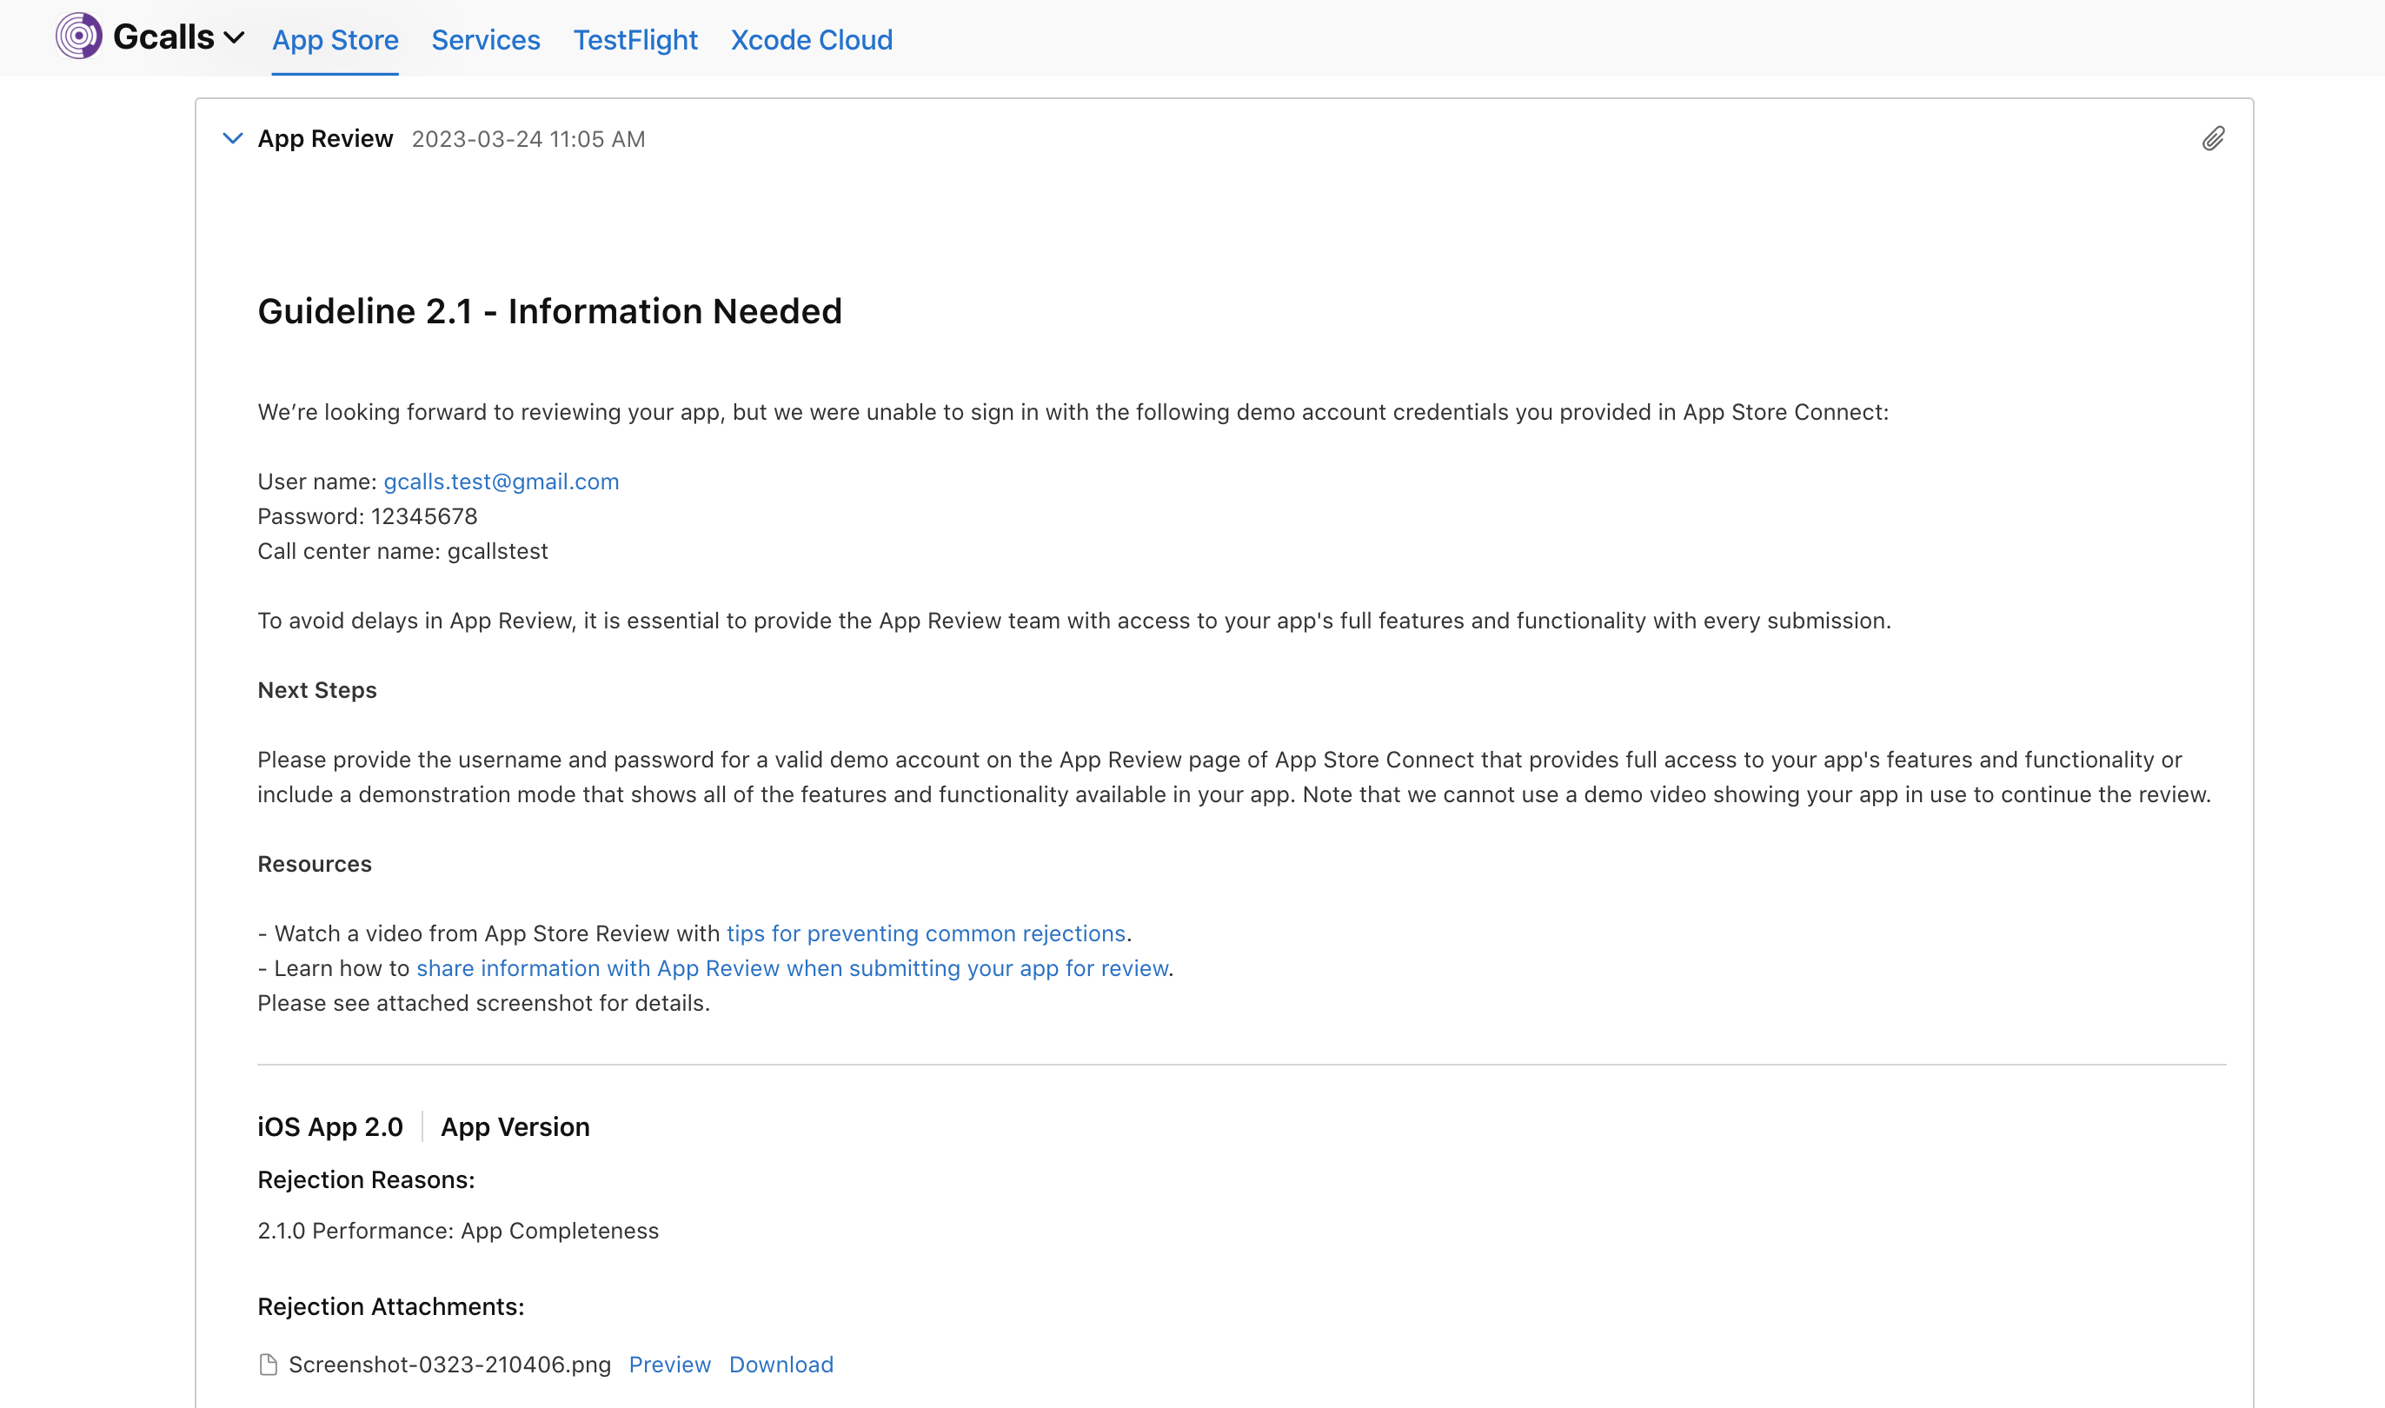This screenshot has height=1408, width=2385.
Task: Collapse the App Review message chevron
Action: click(x=232, y=138)
